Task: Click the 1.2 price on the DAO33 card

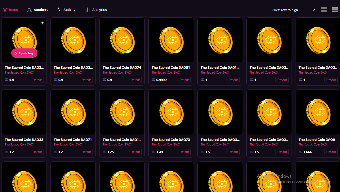Action: 12,152
